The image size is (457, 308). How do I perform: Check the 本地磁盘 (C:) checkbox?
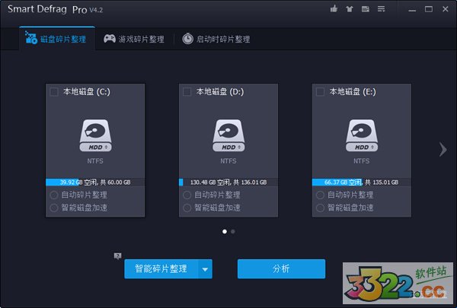pos(54,92)
